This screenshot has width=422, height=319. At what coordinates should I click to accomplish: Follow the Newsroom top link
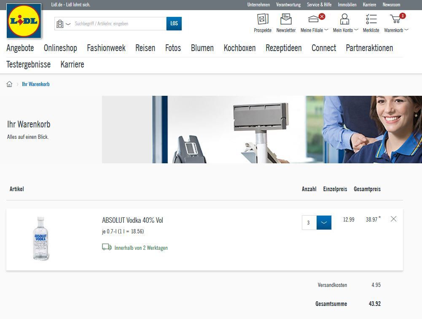[391, 5]
